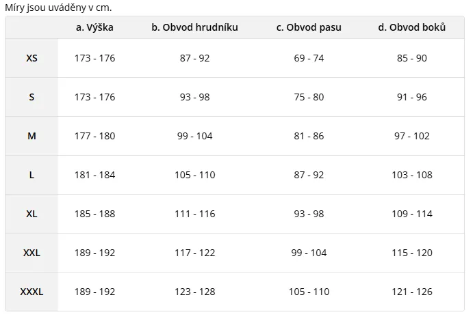Click the 'a. Výška' column header
The width and height of the screenshot is (473, 321).
point(94,28)
